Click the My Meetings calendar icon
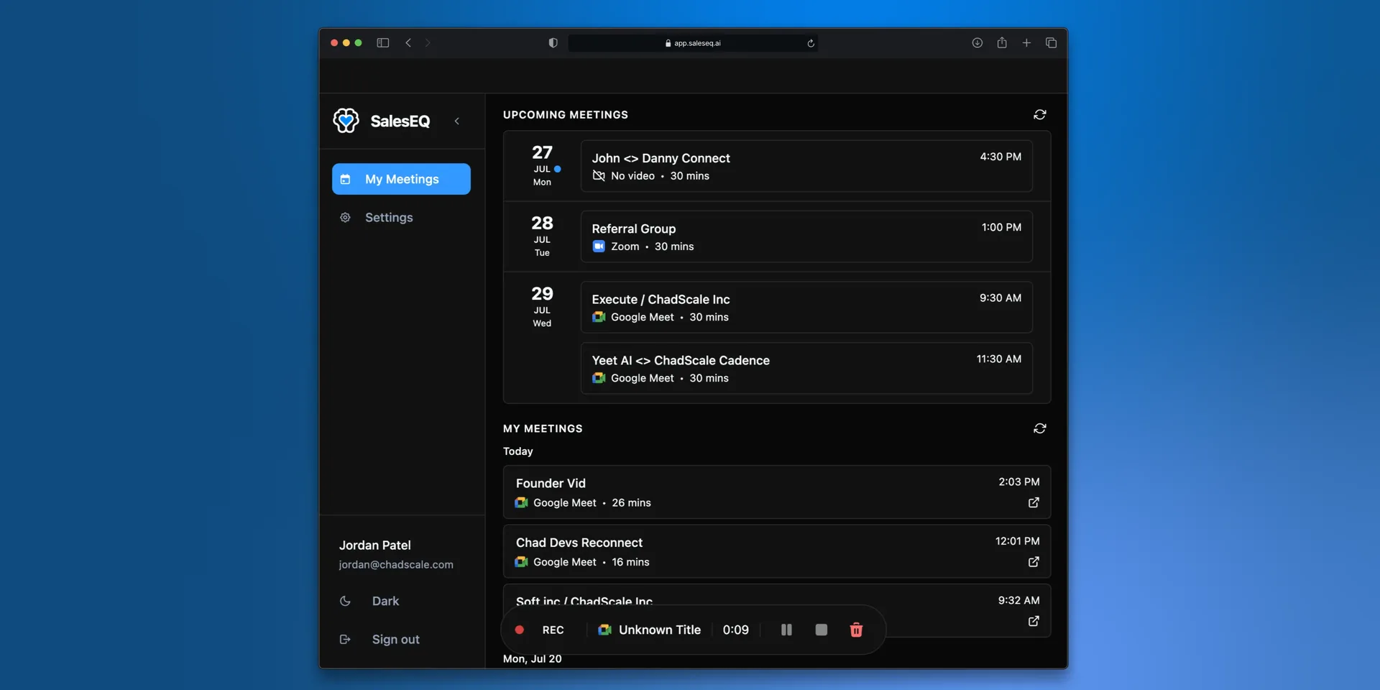 [345, 179]
